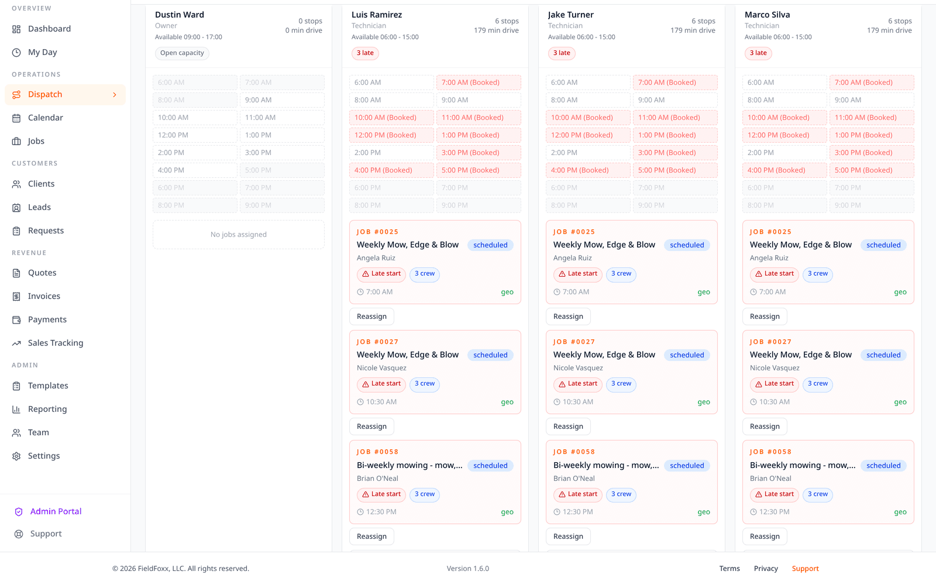Reassign job #0025 under Luis Ramirez
936x585 pixels.
click(372, 316)
